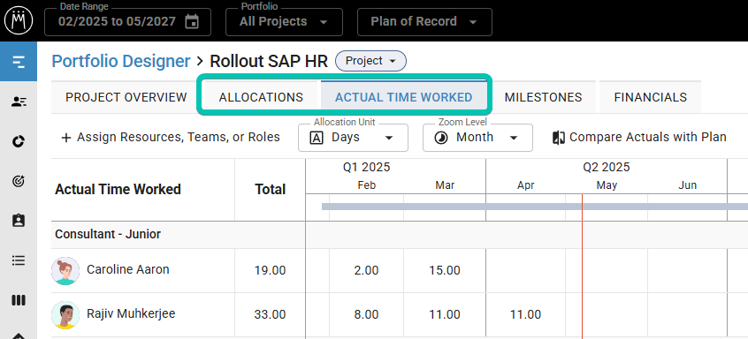Open the bulleted list sidebar icon
748x339 pixels.
coord(19,260)
